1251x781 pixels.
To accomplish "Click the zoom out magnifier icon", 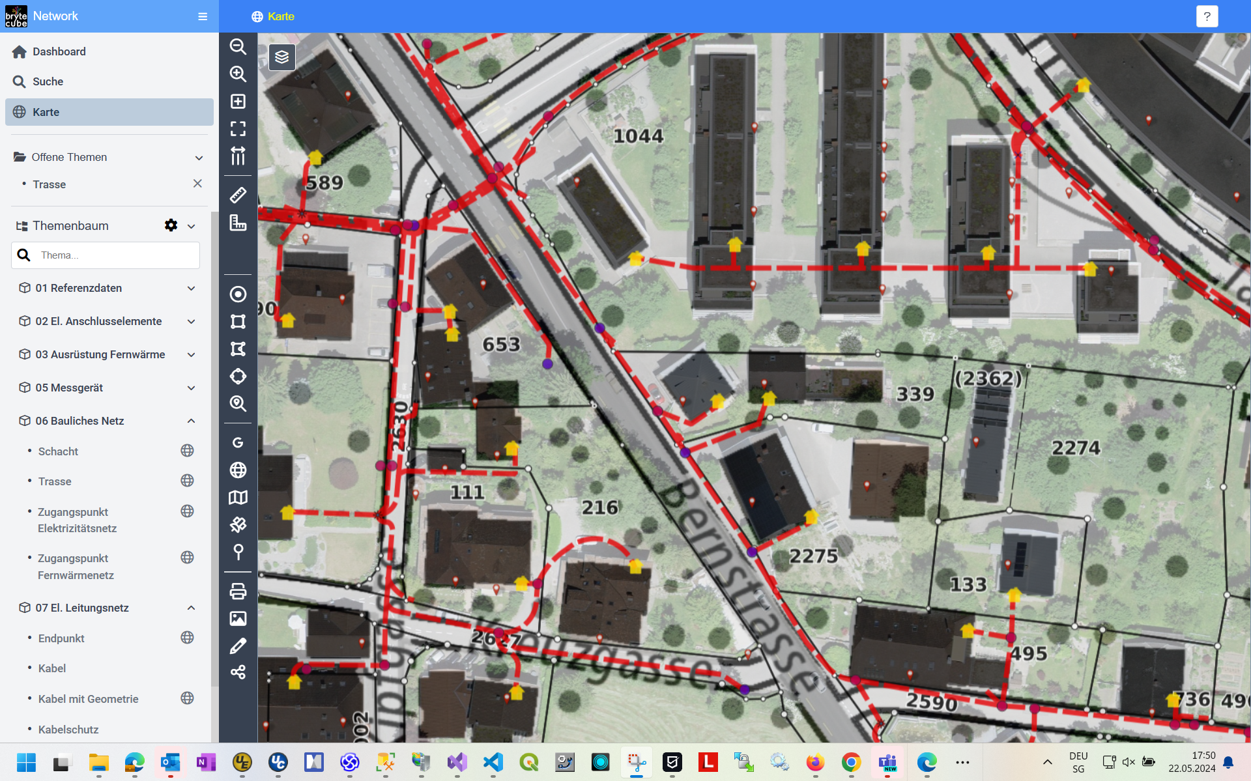I will tap(238, 47).
